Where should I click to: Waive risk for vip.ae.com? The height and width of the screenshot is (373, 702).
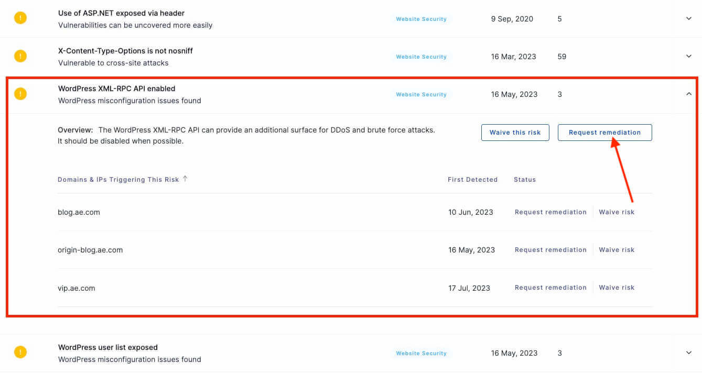click(617, 288)
